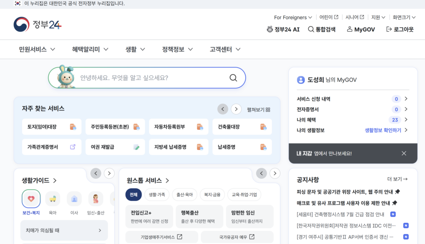Click 펼쳐보기 to expand services
Viewport: 425px width, 244px height.
click(258, 110)
